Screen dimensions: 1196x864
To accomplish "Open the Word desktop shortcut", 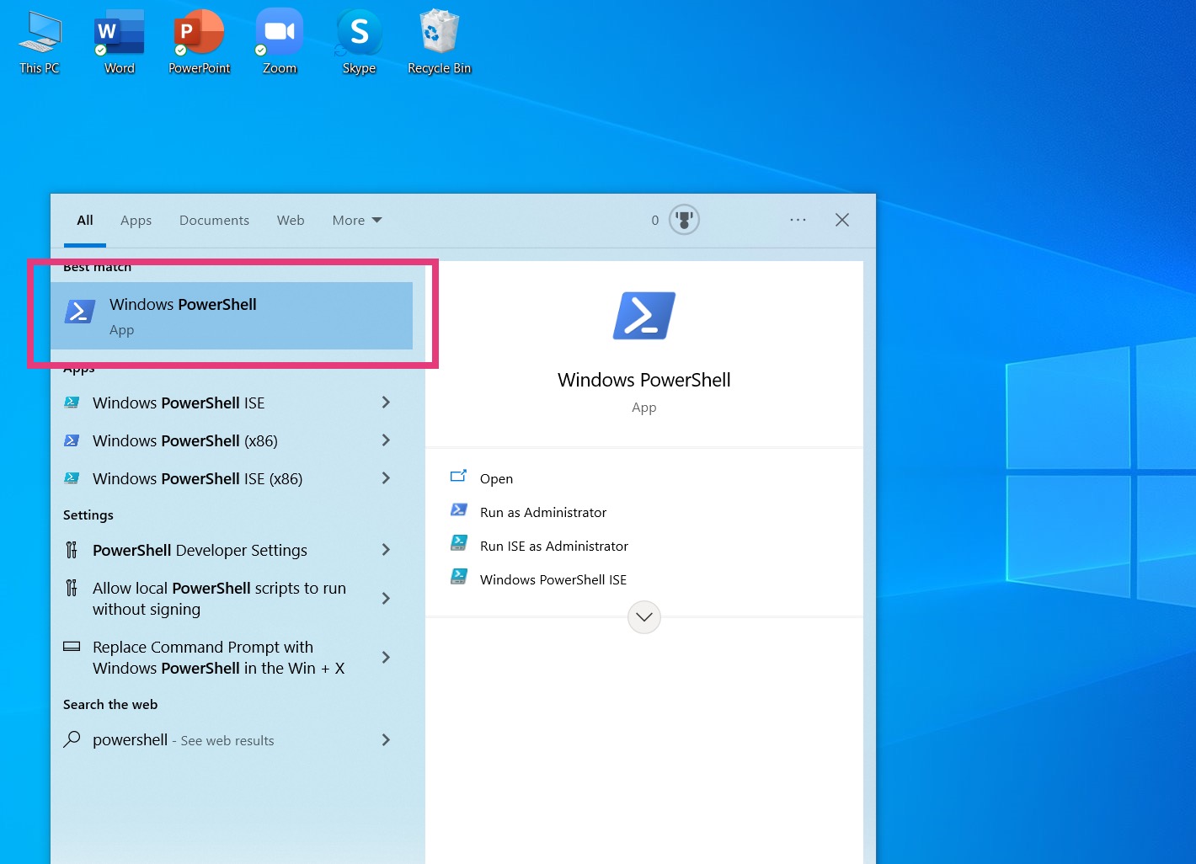I will (119, 43).
